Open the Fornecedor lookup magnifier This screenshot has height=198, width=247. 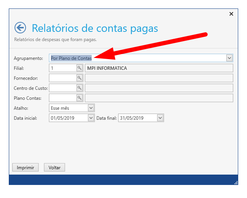point(80,78)
